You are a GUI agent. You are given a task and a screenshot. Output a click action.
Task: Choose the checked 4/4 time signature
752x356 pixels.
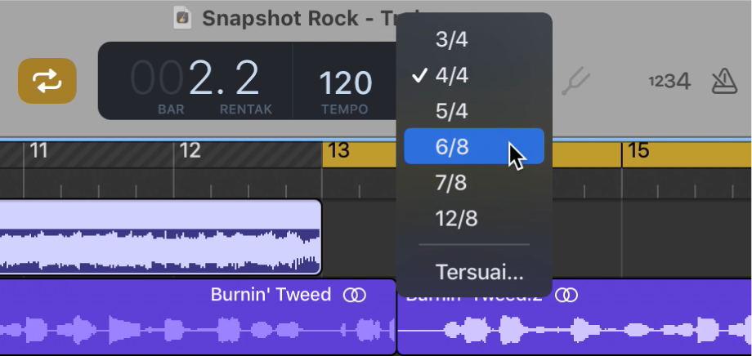click(452, 75)
